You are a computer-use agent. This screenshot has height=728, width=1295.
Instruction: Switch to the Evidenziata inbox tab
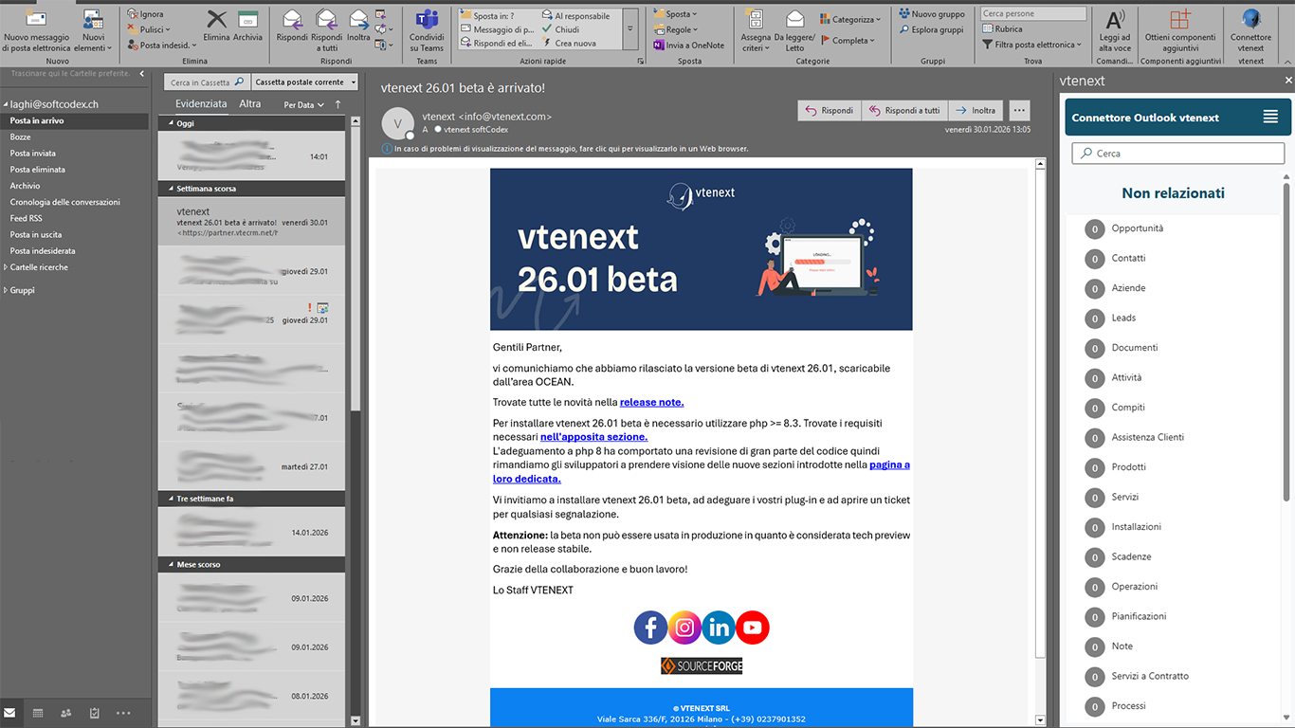click(201, 104)
